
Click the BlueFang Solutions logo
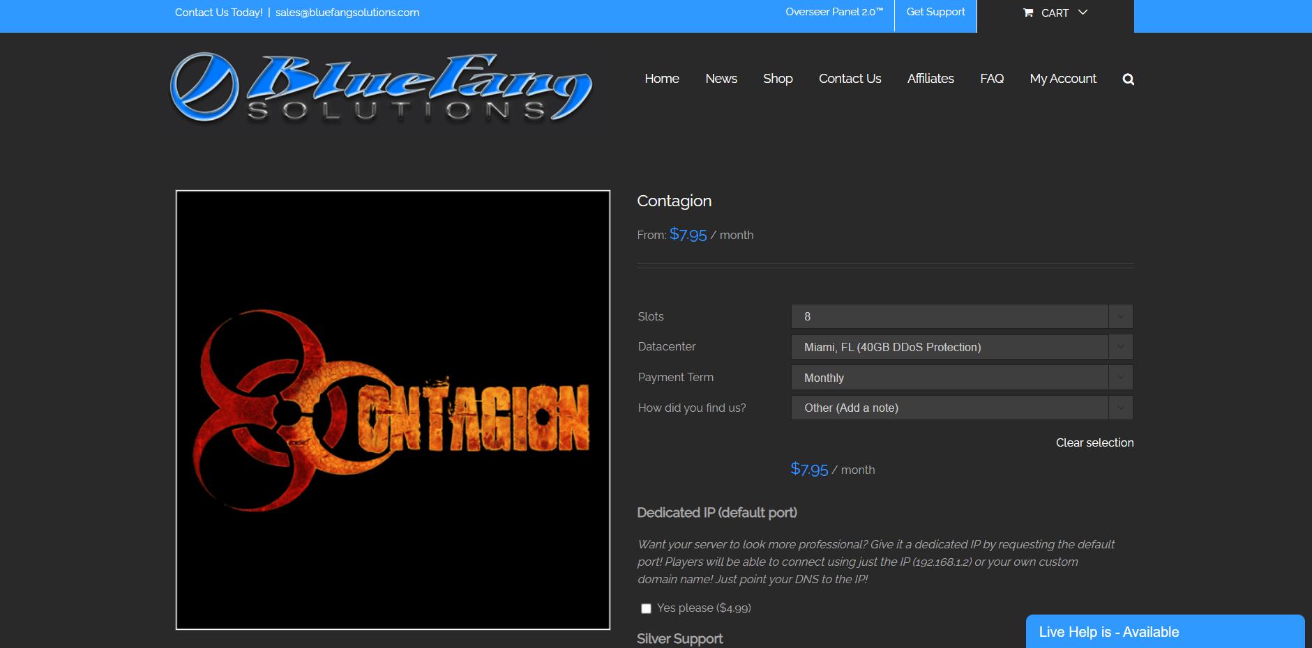(381, 88)
